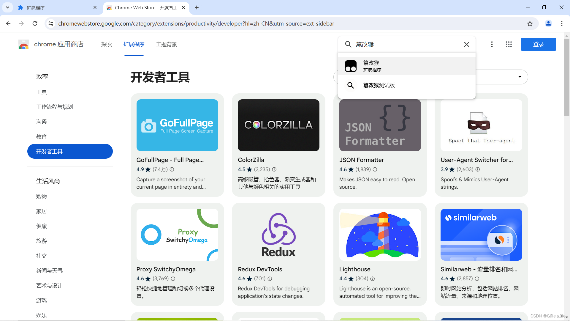Viewport: 570px width, 321px height.
Task: Click Redux DevTools rating info icon
Action: (x=270, y=279)
